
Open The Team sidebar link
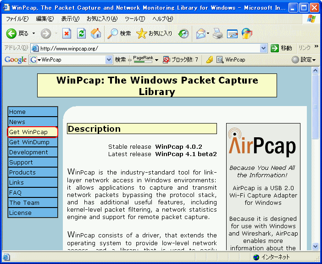[33, 202]
